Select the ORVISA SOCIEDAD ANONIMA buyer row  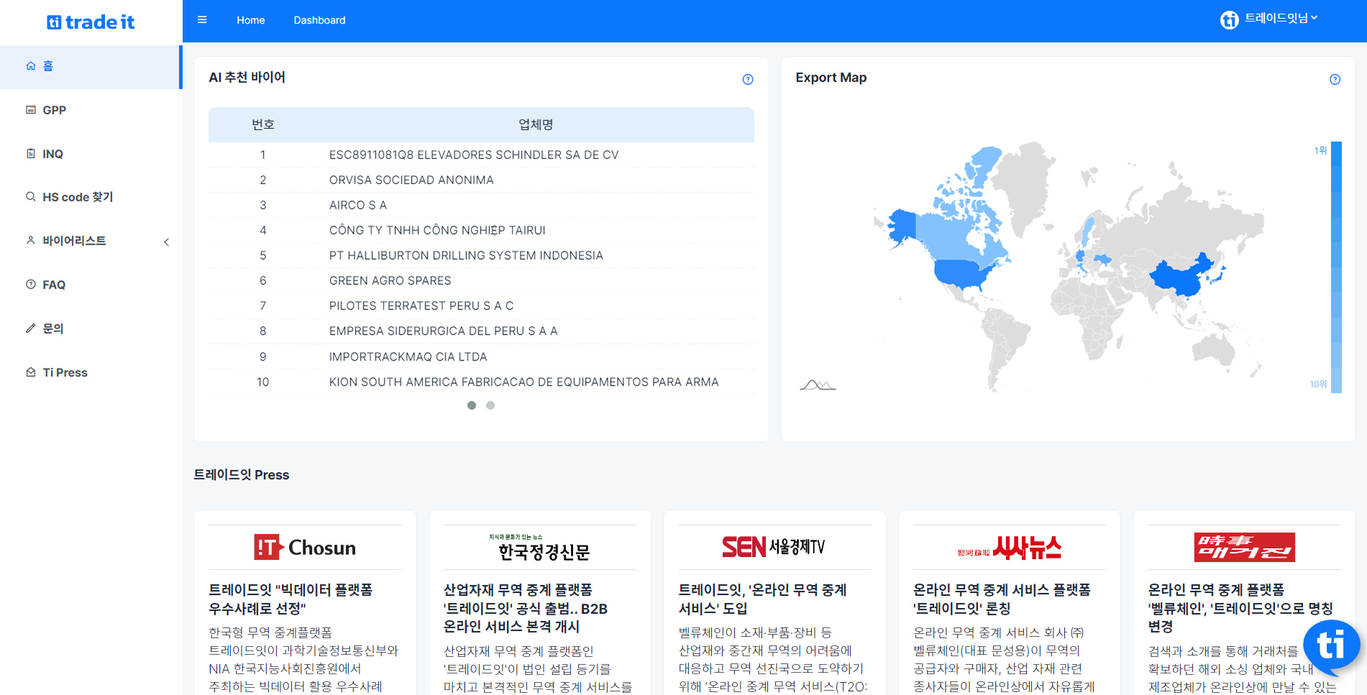coord(411,180)
